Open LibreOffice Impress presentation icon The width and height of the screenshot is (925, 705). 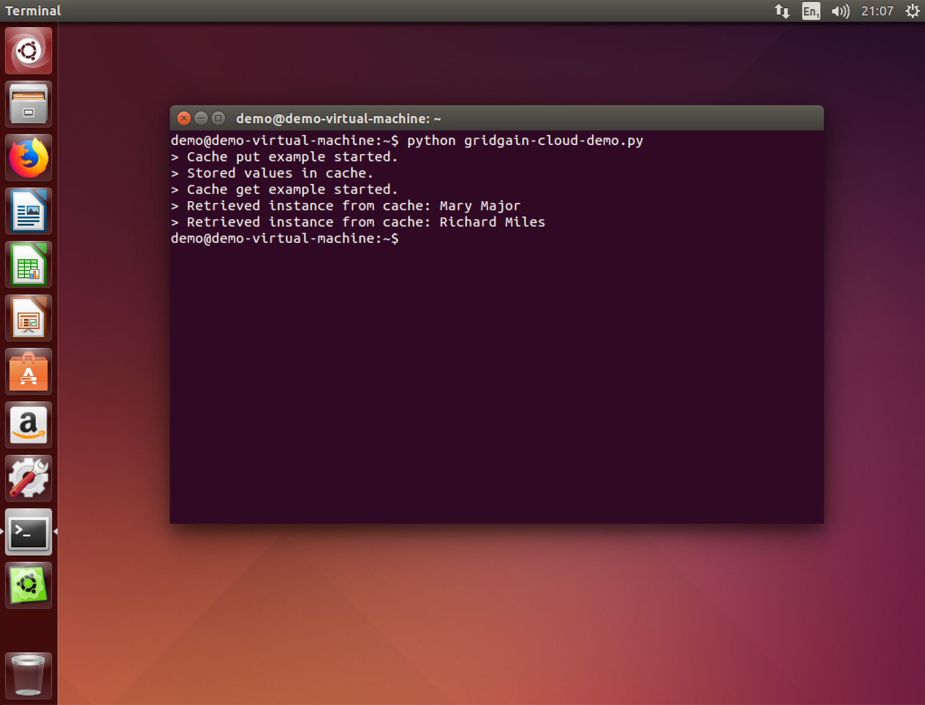[29, 318]
